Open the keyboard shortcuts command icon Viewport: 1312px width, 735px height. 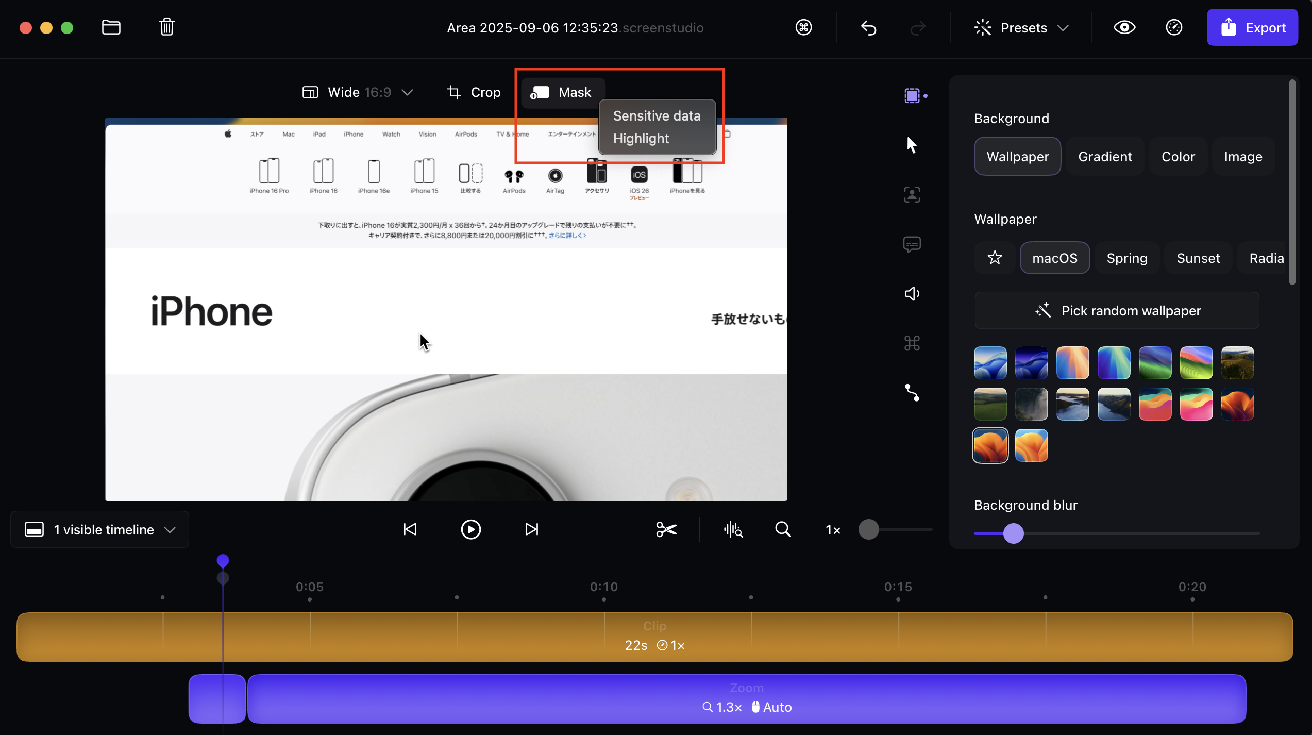[x=803, y=27]
